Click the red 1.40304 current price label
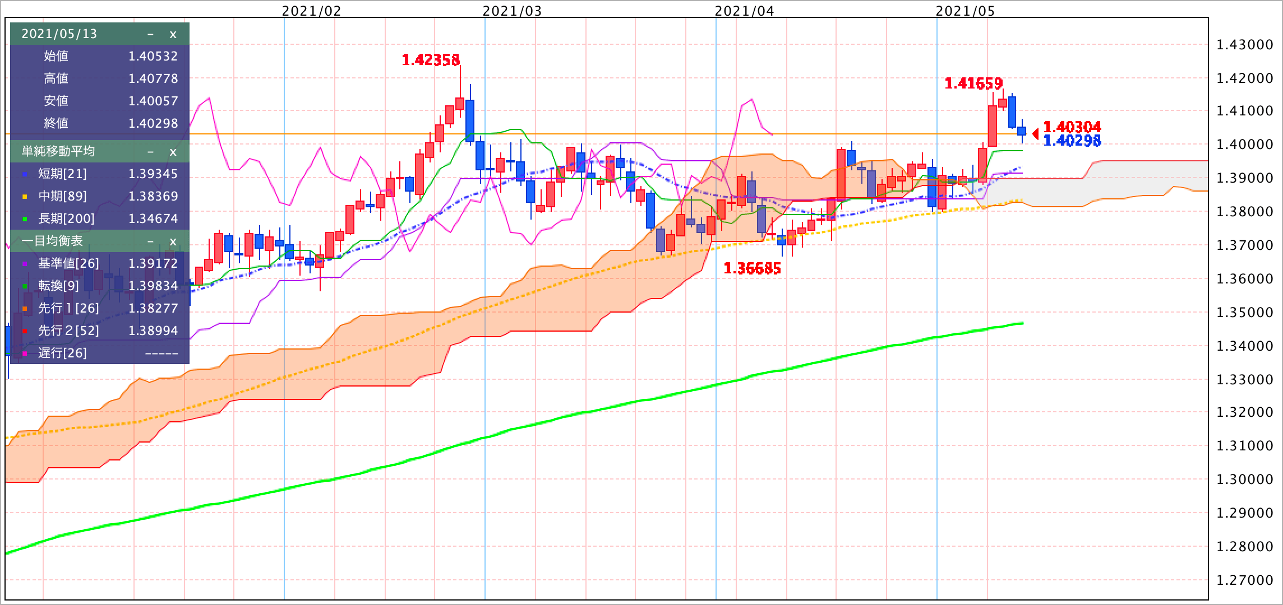Image resolution: width=1283 pixels, height=605 pixels. (x=1072, y=127)
